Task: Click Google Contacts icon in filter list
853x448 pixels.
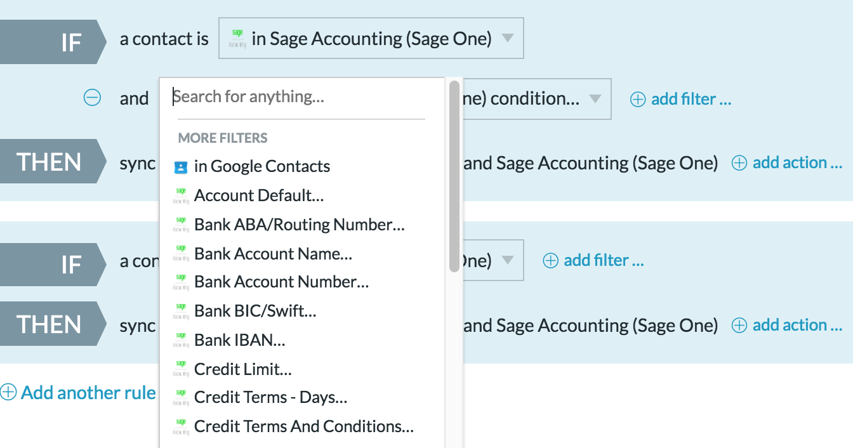Action: (x=181, y=167)
